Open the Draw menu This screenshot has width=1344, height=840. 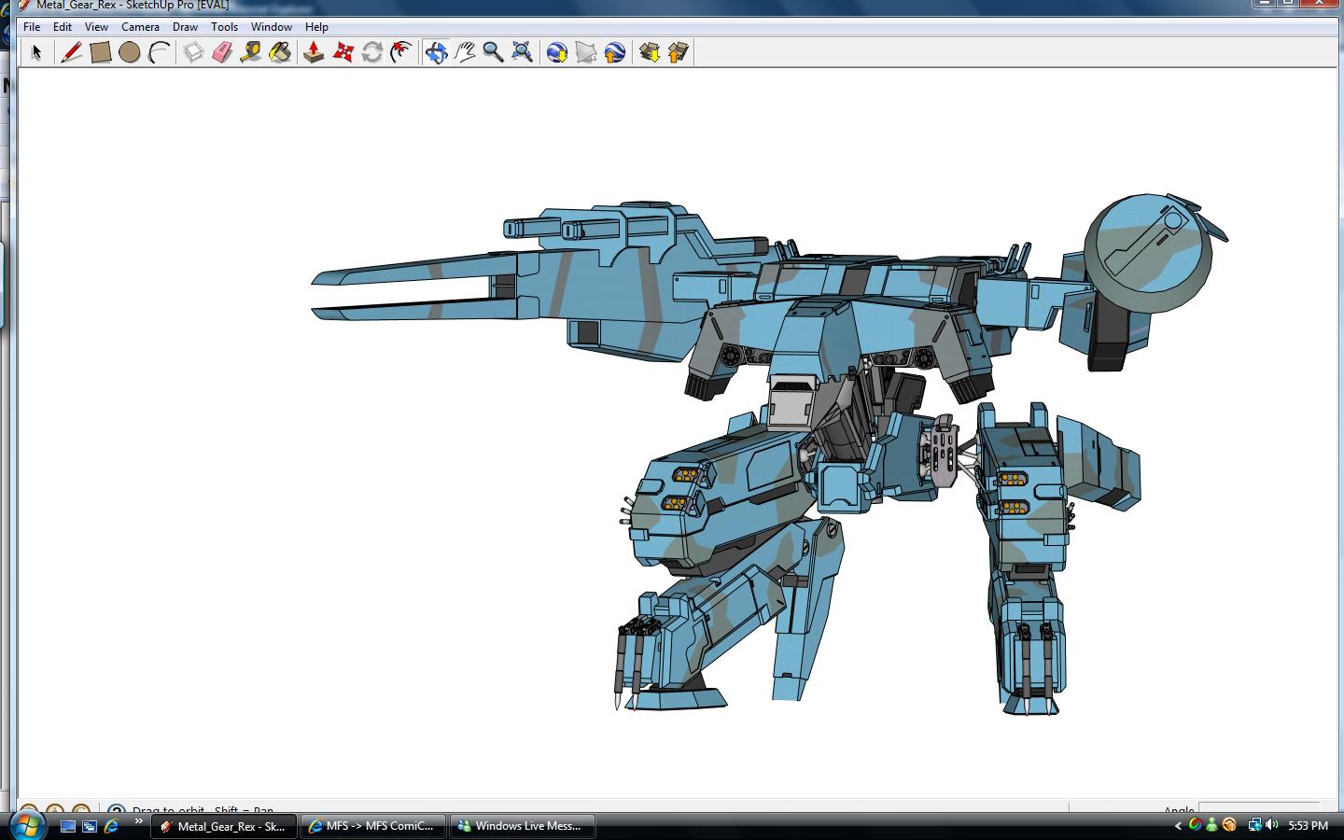(185, 27)
